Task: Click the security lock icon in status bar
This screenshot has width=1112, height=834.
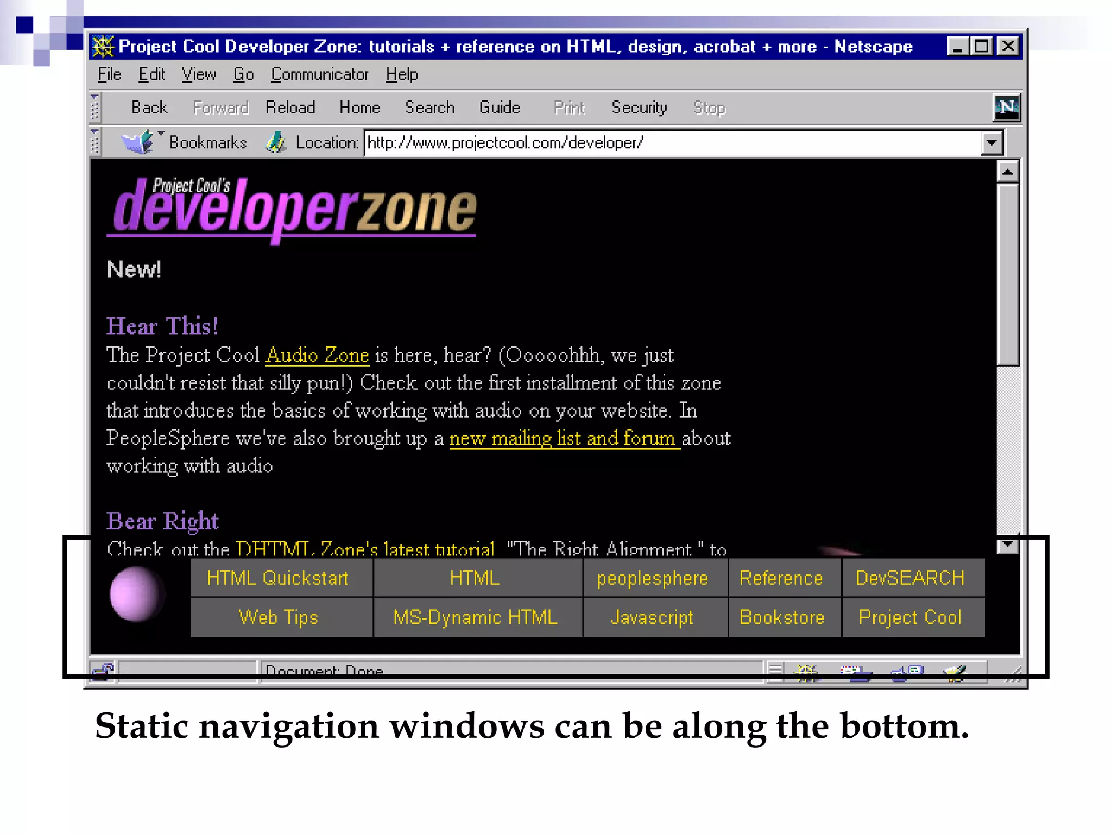Action: (103, 671)
